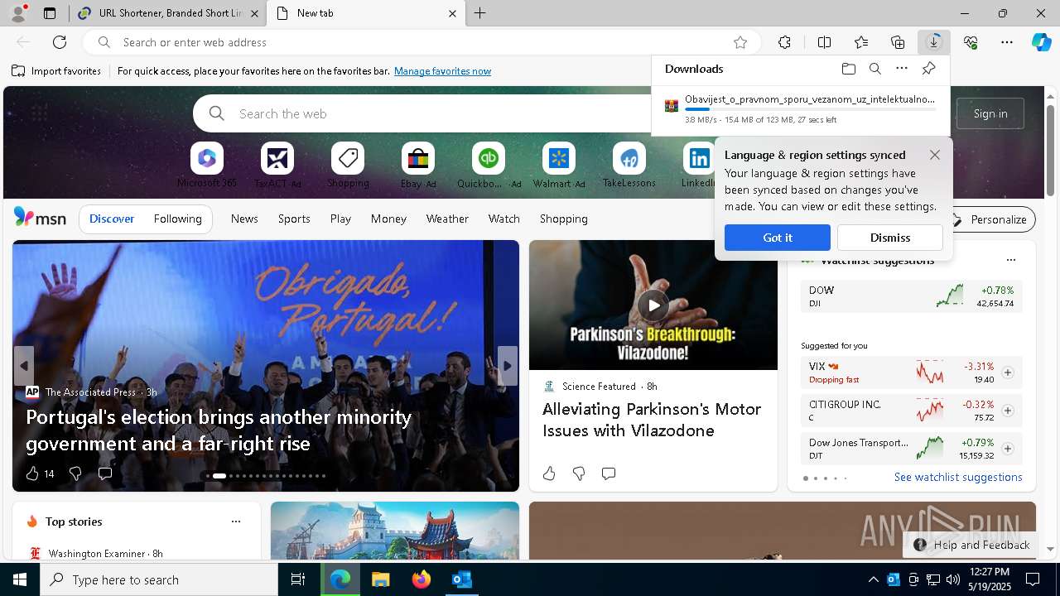Viewport: 1060px width, 596px height.
Task: Open the Extensions puzzle icon
Action: coord(784,42)
